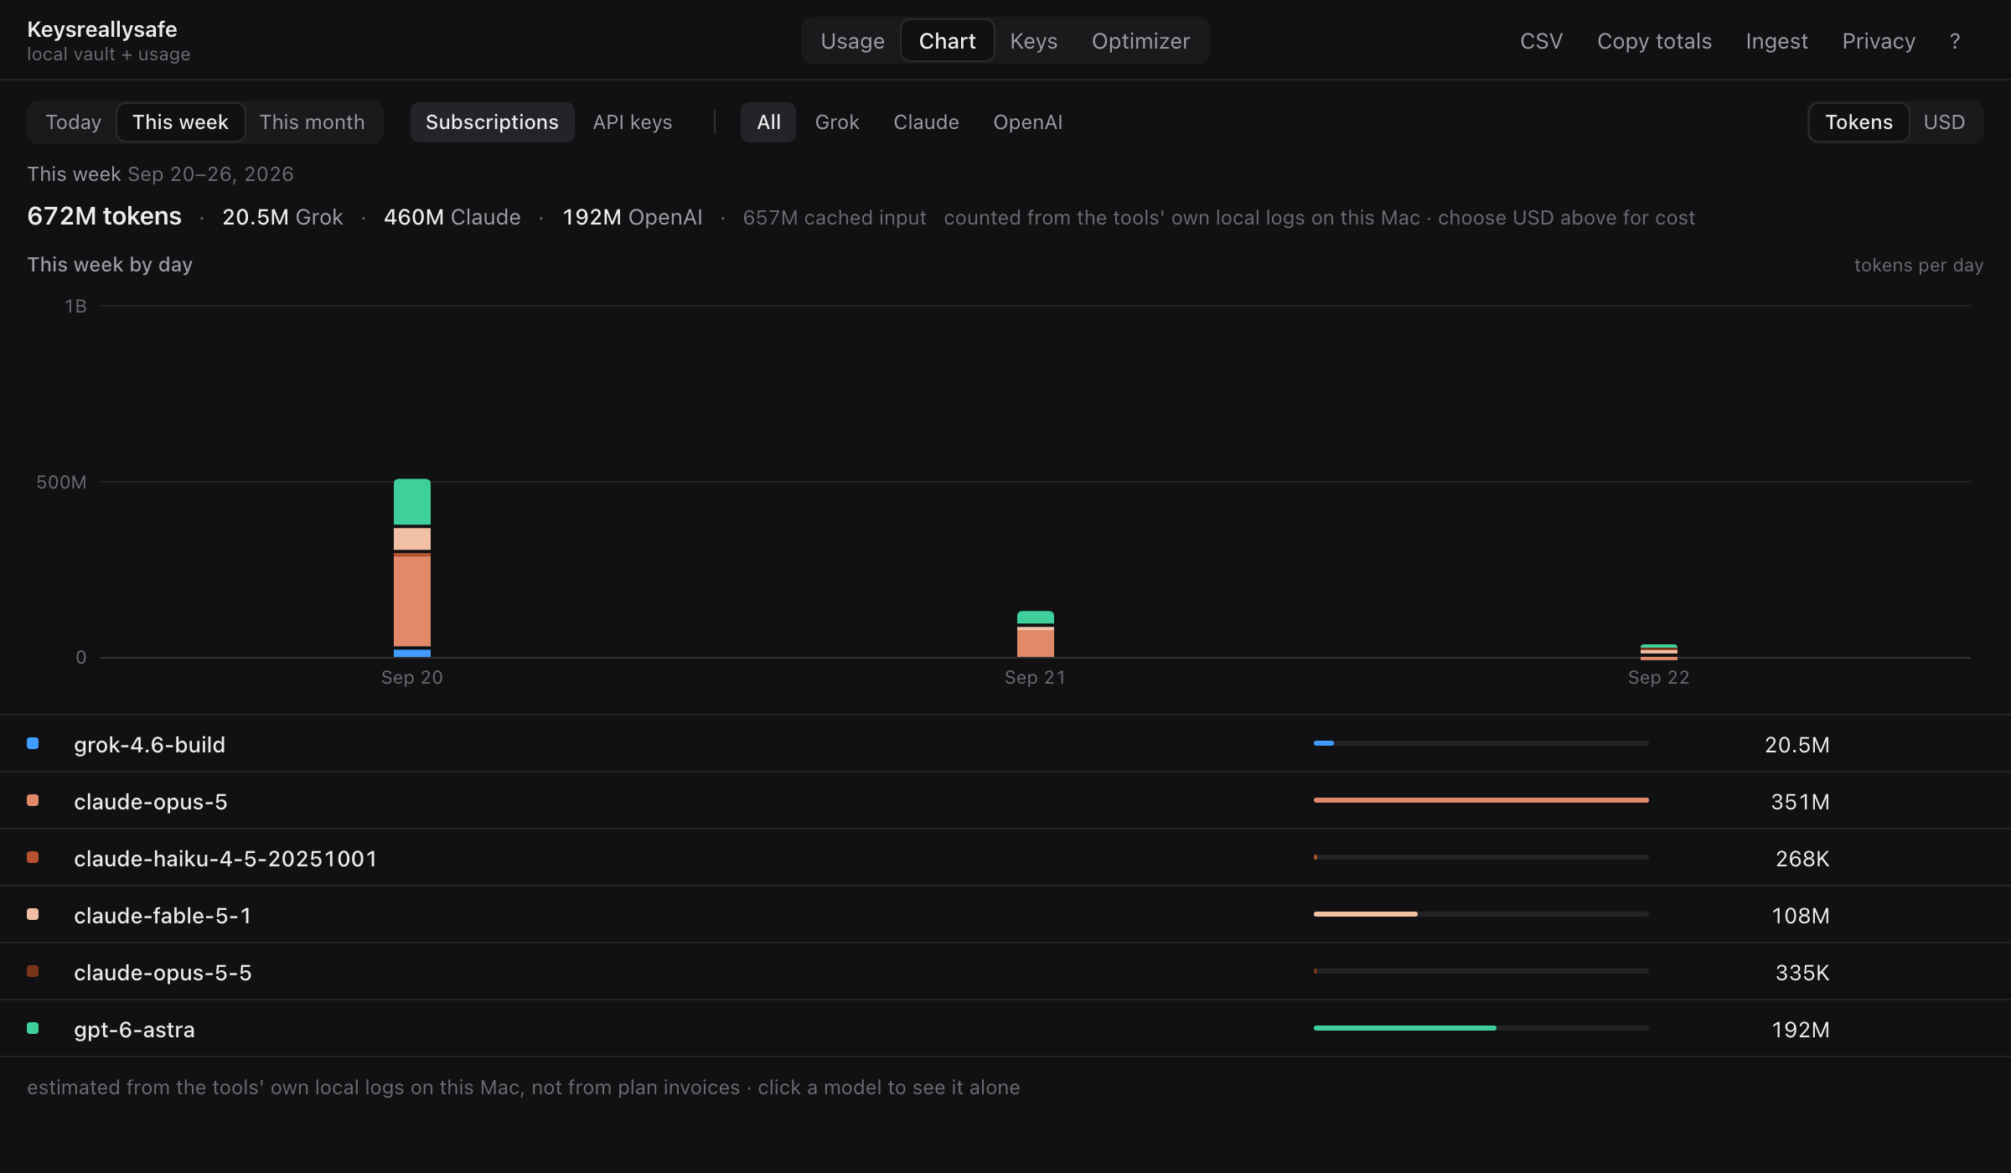The image size is (2011, 1173).
Task: Go to the Optimizer tab
Action: (1140, 41)
